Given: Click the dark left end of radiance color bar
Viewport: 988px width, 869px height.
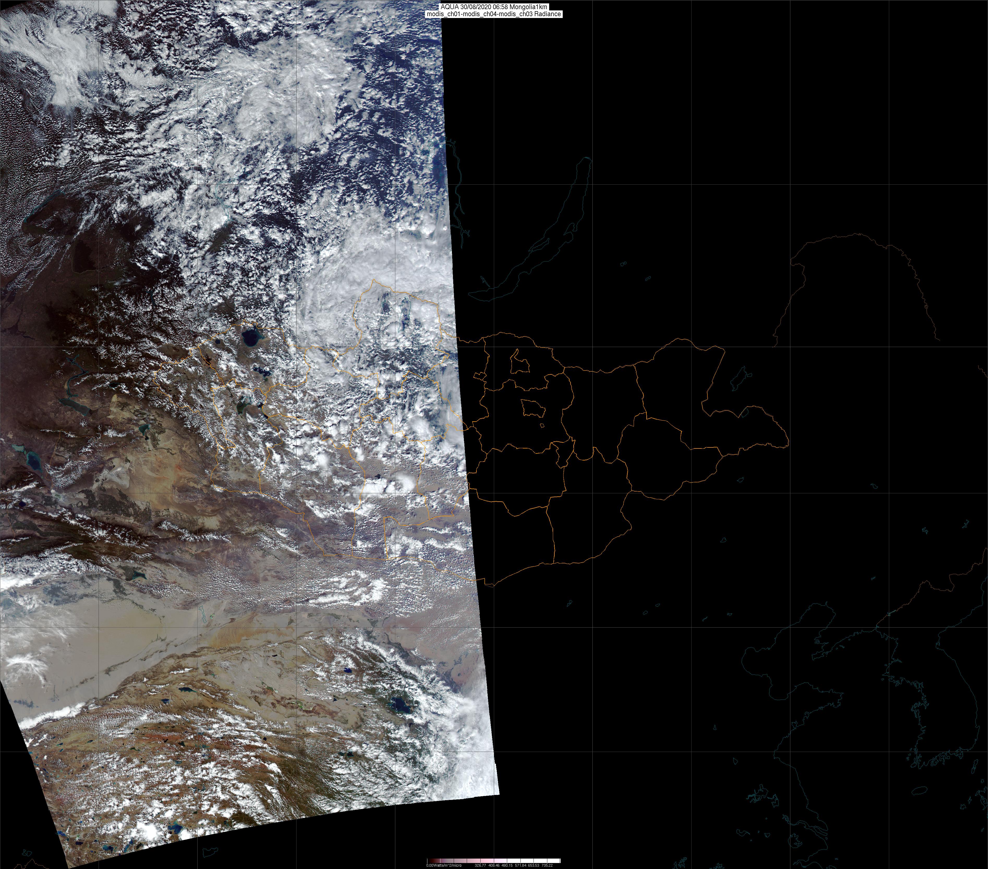Looking at the screenshot, I should click(x=432, y=861).
